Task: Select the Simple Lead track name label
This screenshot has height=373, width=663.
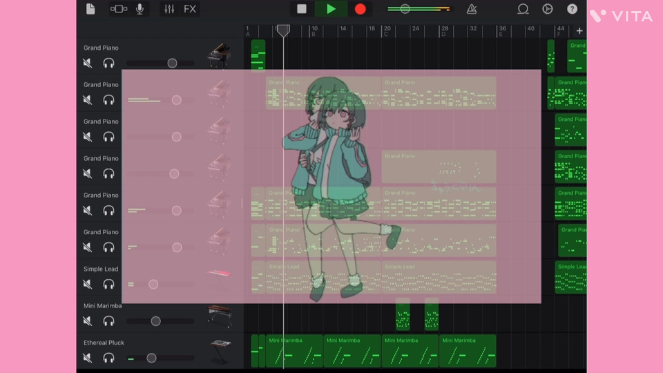Action: (x=101, y=269)
